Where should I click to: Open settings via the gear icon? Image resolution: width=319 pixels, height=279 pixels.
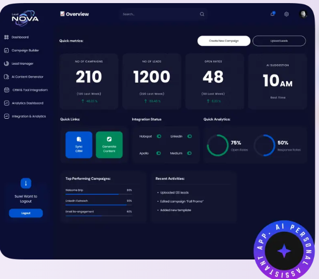(287, 14)
